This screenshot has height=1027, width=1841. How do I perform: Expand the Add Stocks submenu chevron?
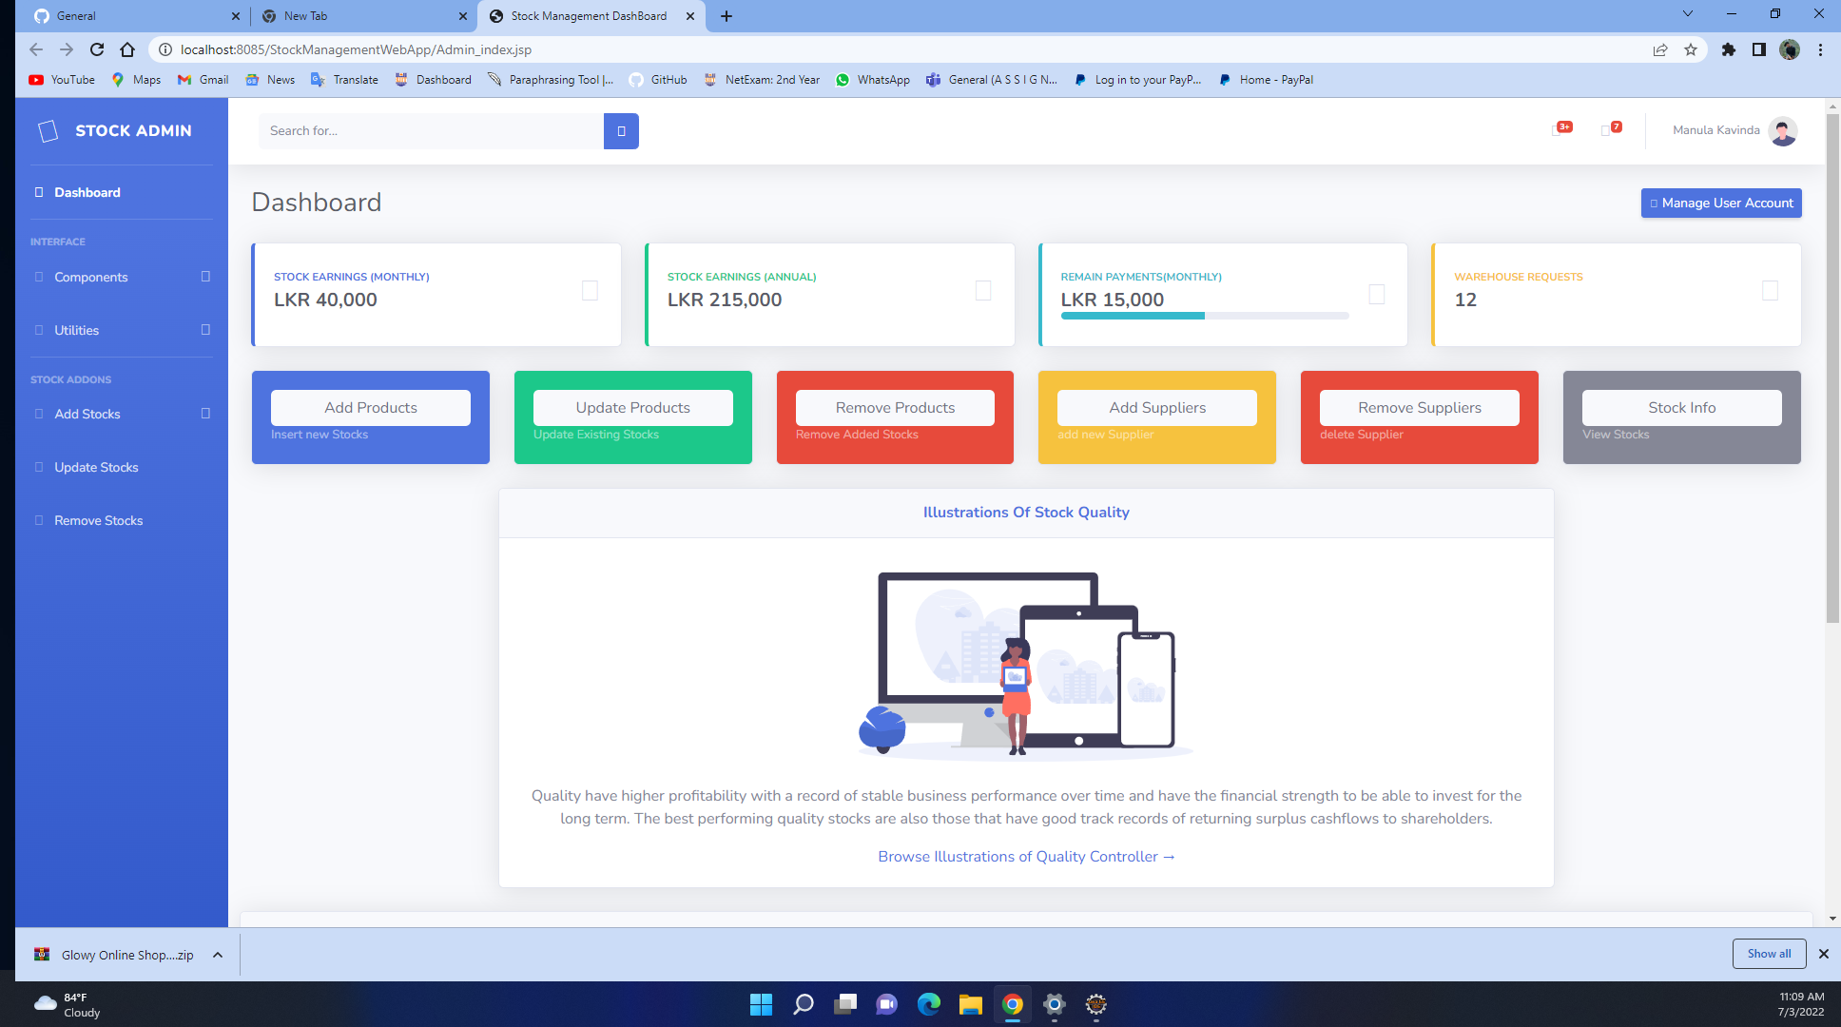click(205, 414)
